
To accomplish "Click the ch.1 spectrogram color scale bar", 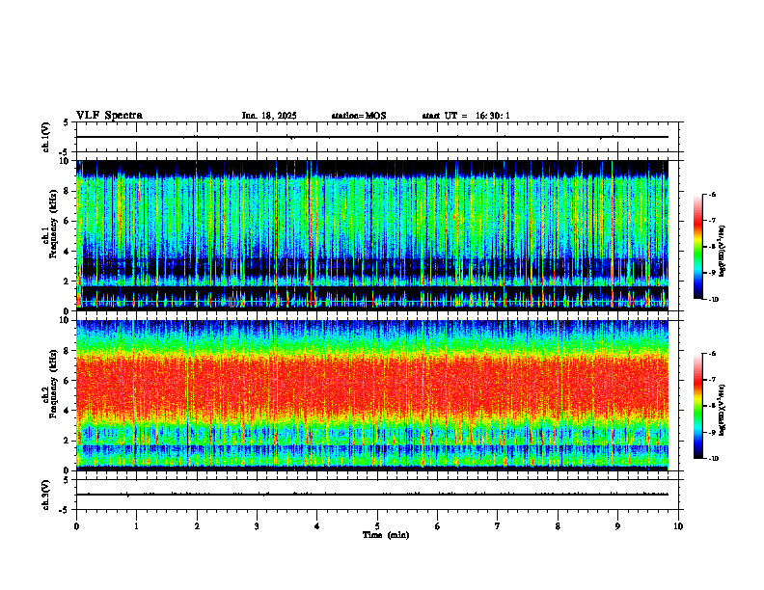I will [x=698, y=247].
